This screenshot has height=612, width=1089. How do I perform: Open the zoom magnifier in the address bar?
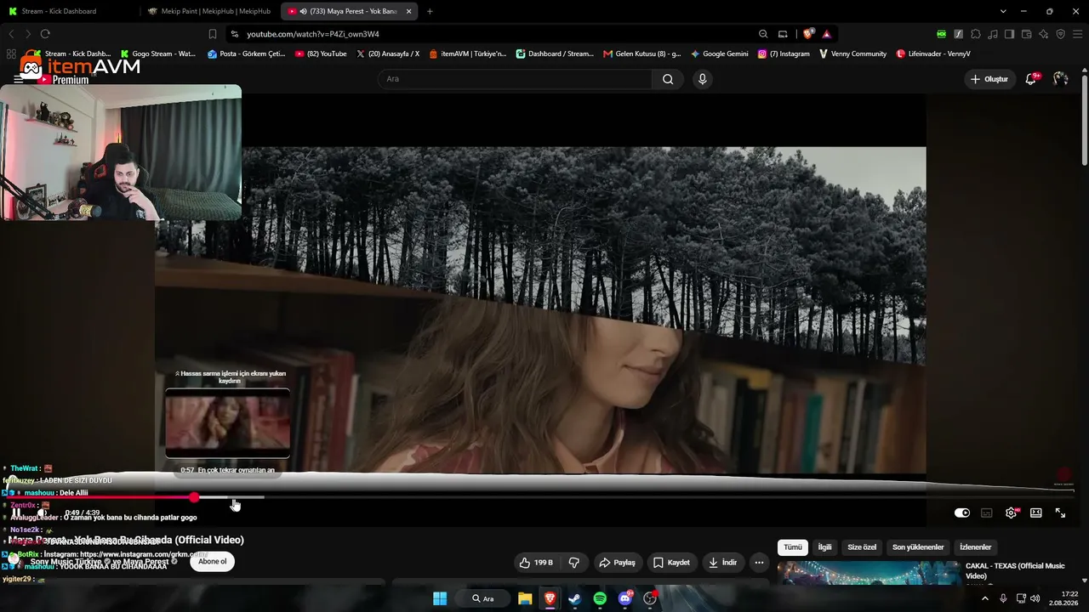tap(763, 34)
